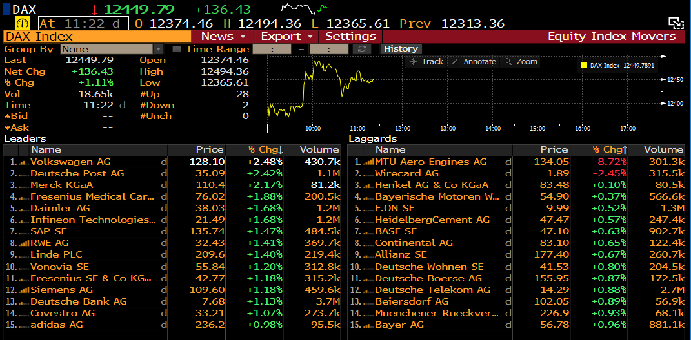This screenshot has width=691, height=340.
Task: Click the yellow DAX Index legend swatch
Action: click(584, 65)
